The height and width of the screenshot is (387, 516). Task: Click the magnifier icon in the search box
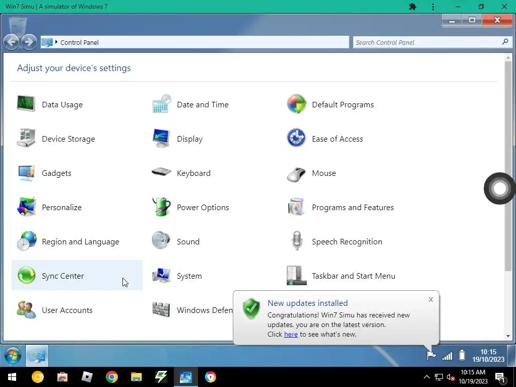tap(505, 42)
